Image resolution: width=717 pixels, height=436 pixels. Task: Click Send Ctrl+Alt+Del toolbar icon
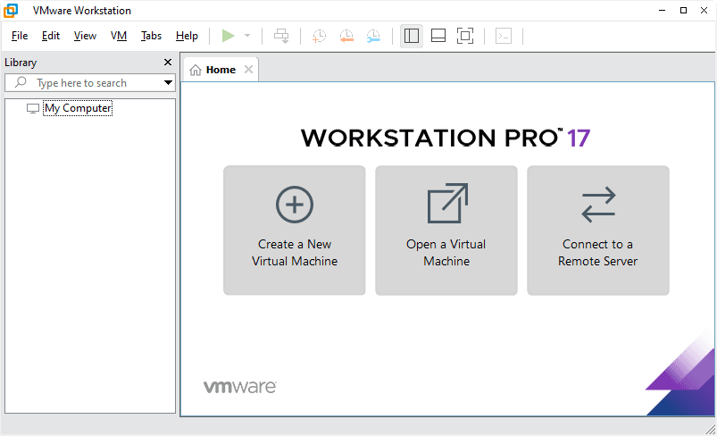pos(281,36)
